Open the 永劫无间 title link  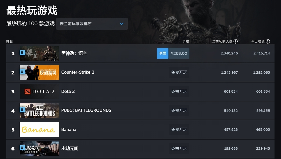[x=70, y=148]
